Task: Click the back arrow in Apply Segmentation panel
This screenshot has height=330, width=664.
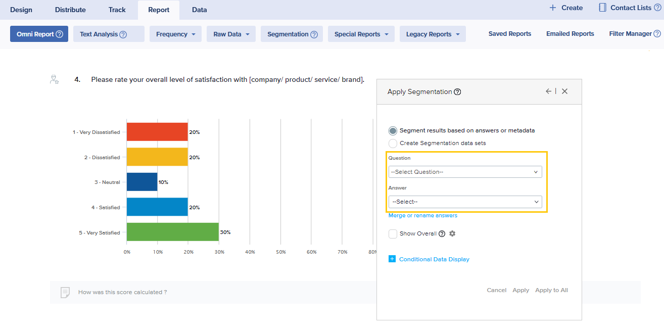Action: point(548,91)
